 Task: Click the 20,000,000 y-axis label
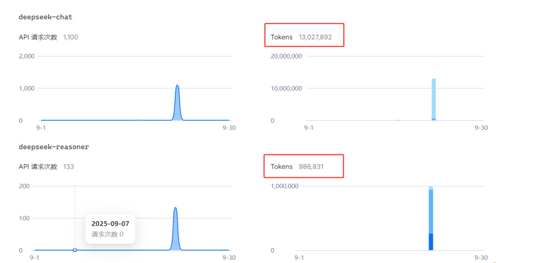click(x=286, y=56)
